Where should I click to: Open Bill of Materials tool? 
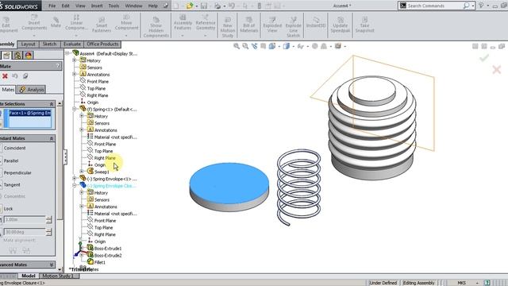248,25
